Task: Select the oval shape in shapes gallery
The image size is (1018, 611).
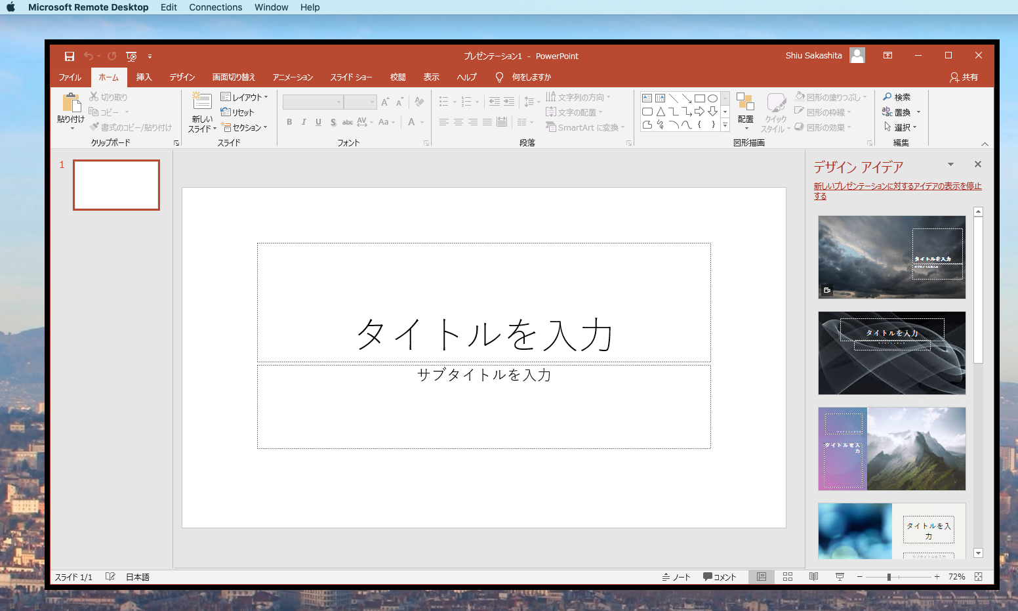Action: coord(712,98)
